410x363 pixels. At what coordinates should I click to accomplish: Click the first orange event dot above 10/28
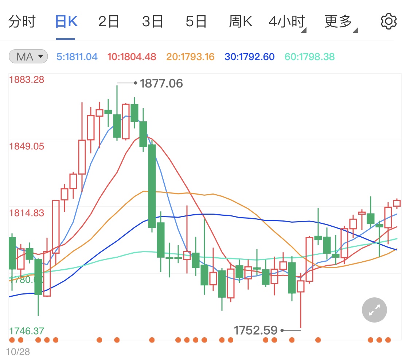[12, 340]
